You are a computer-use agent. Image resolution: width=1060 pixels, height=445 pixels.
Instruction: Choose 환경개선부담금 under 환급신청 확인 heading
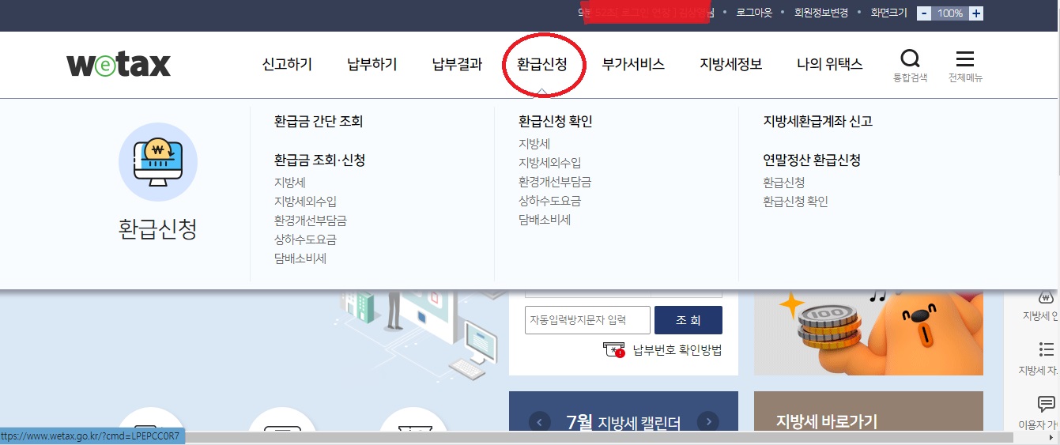click(555, 182)
